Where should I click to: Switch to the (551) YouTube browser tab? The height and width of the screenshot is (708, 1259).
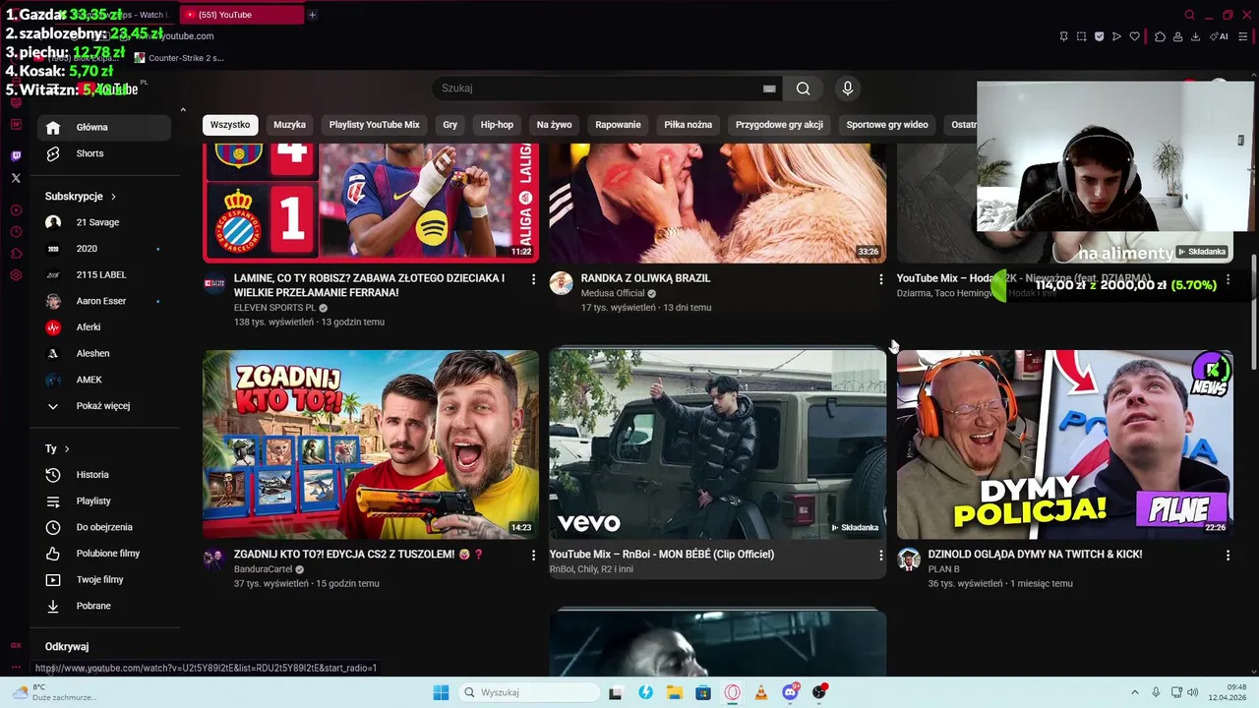(x=241, y=15)
